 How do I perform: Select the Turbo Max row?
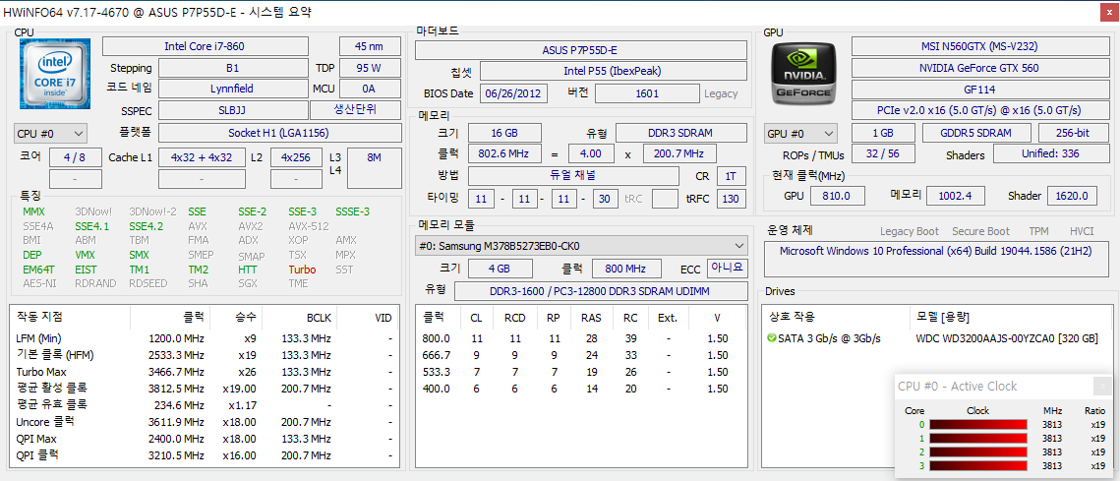(205, 372)
